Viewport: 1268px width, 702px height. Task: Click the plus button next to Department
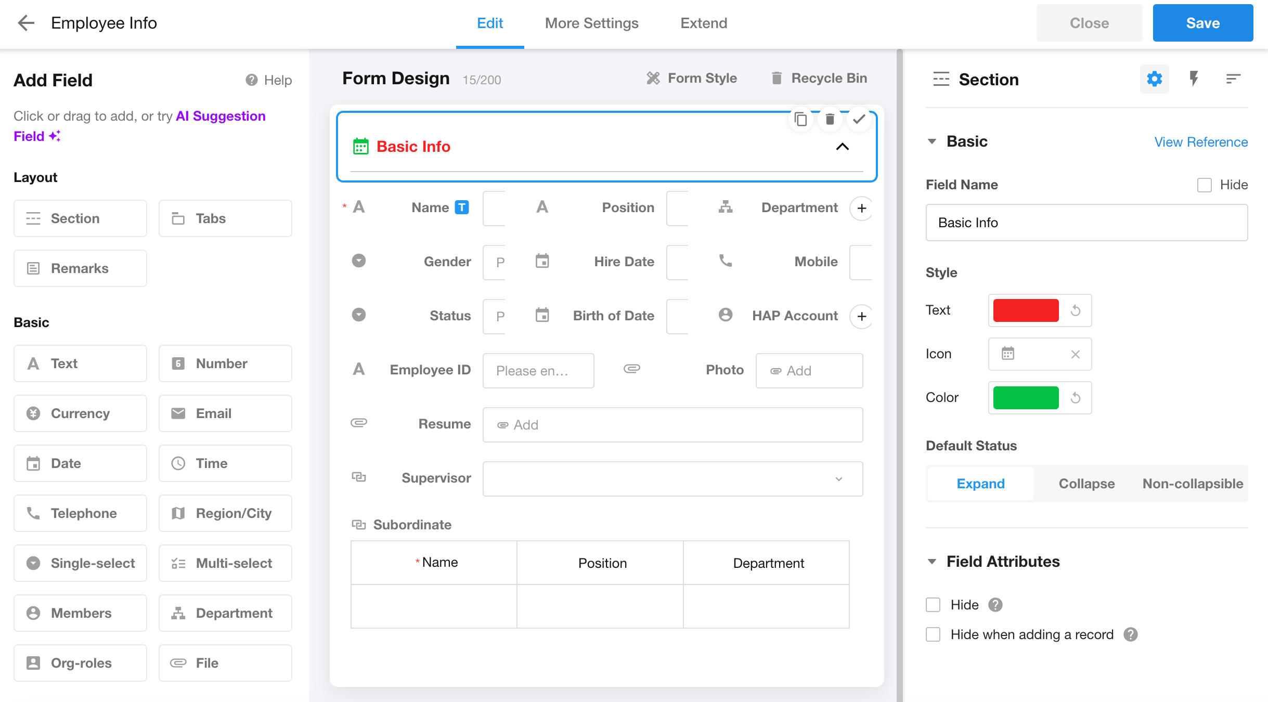click(862, 208)
